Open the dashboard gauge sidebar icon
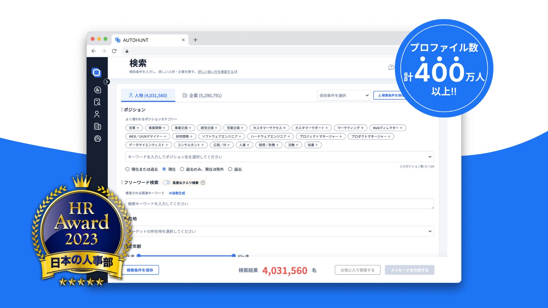This screenshot has height=308, width=548. pyautogui.click(x=98, y=139)
